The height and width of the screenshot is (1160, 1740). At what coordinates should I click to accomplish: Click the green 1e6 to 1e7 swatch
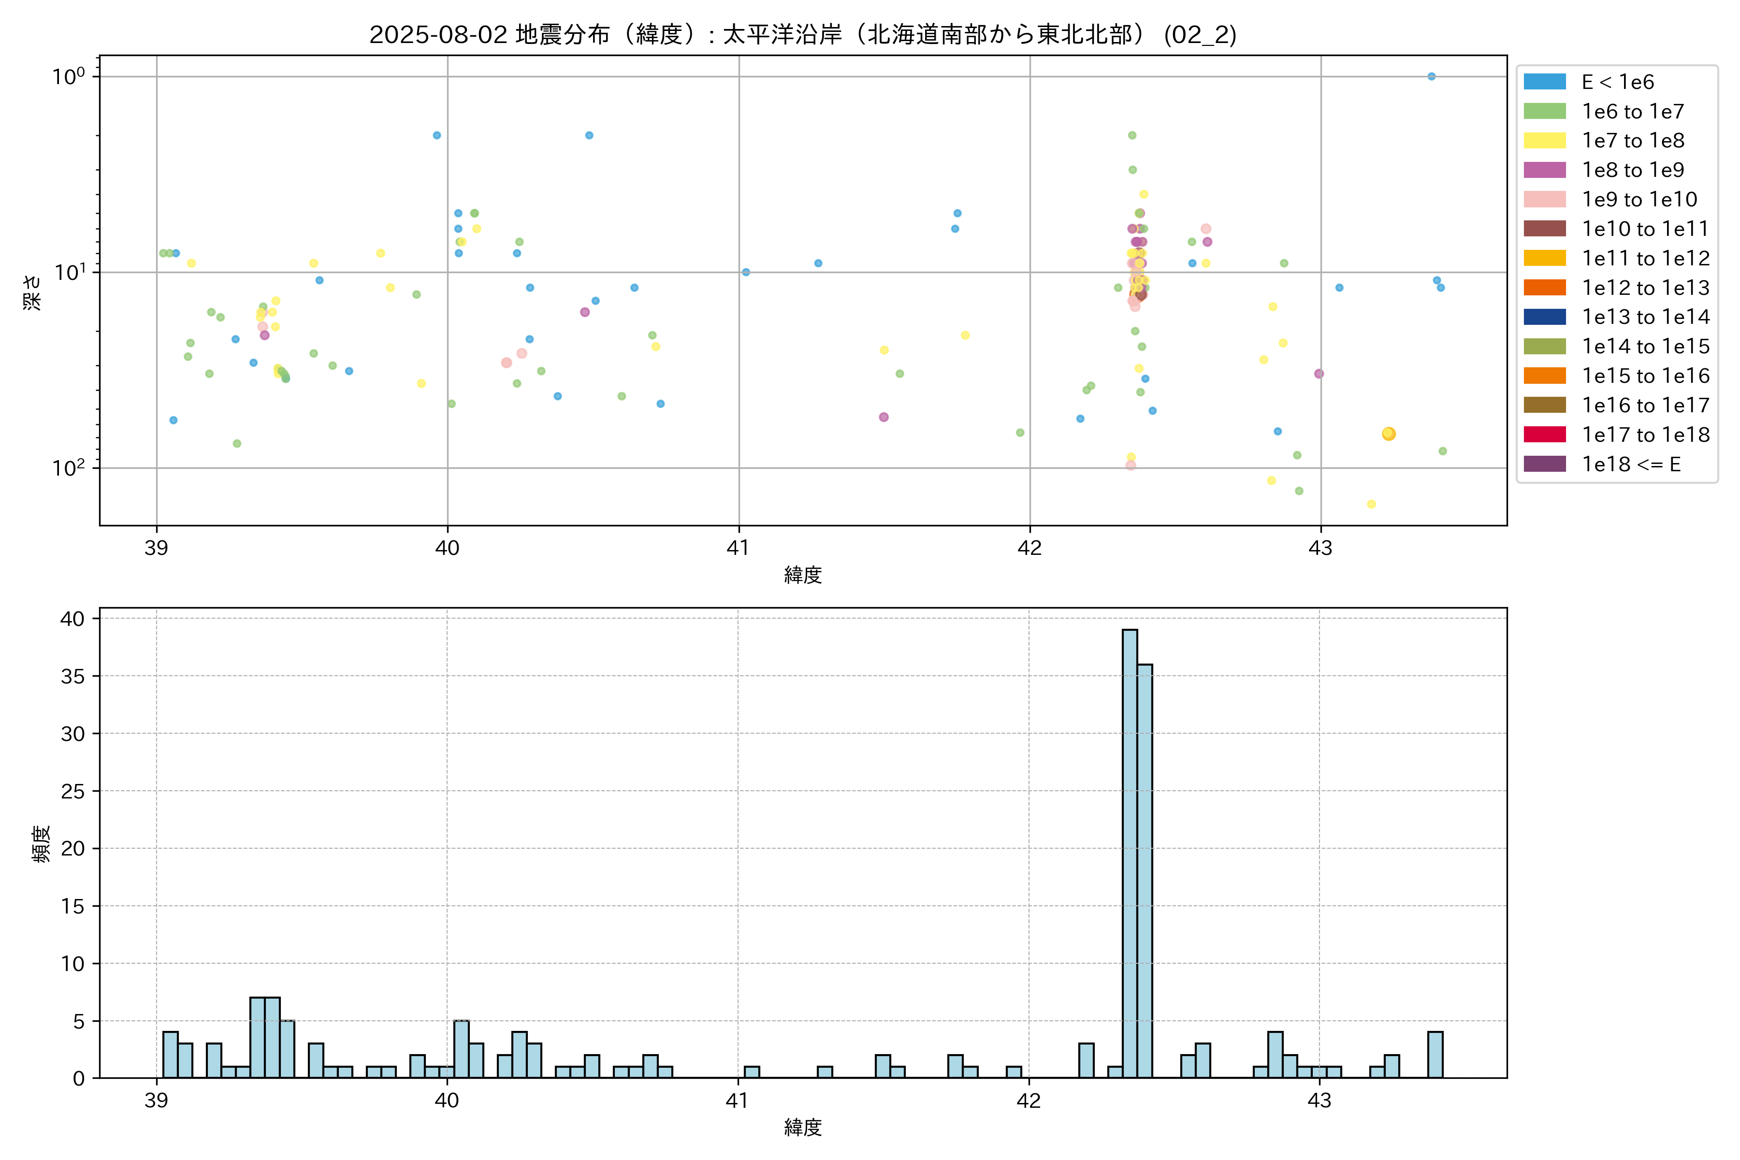click(x=1544, y=112)
